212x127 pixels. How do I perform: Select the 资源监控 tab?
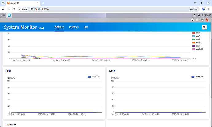[59, 27]
